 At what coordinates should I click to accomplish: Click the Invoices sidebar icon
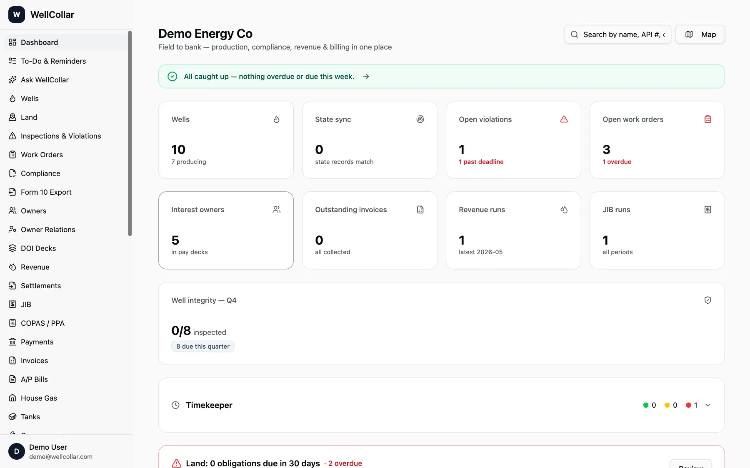coord(12,361)
